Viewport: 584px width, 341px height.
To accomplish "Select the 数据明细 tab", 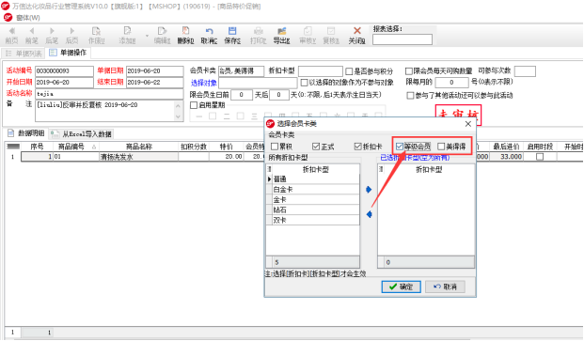I will point(26,133).
